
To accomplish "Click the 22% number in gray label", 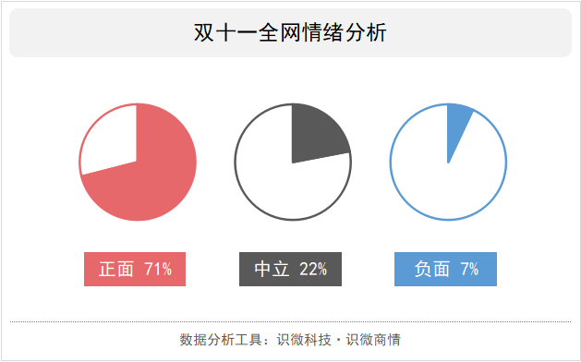I will coord(313,269).
